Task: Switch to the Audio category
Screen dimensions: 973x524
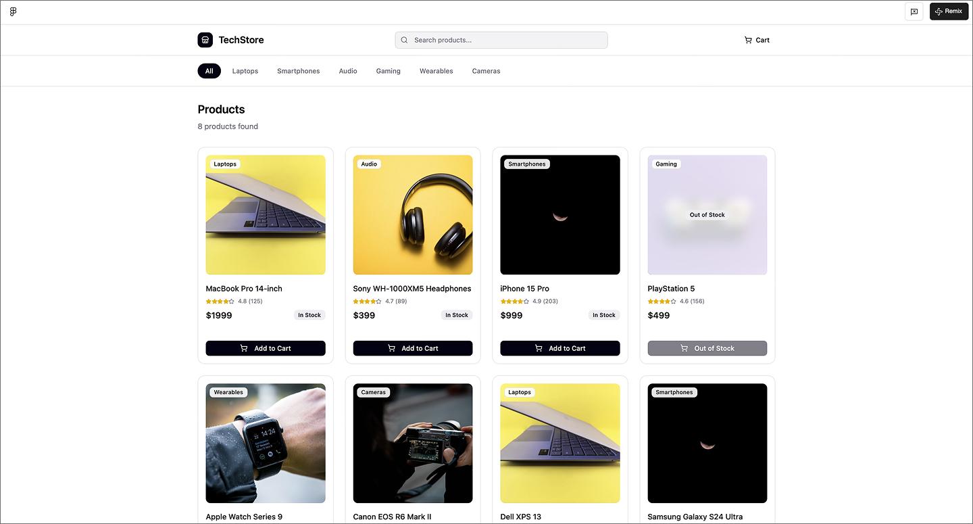Action: [x=348, y=71]
